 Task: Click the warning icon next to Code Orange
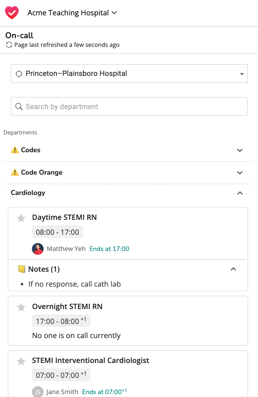pos(15,172)
